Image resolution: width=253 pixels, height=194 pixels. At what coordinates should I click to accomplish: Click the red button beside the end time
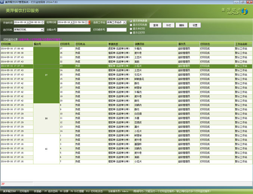[x=89, y=22]
